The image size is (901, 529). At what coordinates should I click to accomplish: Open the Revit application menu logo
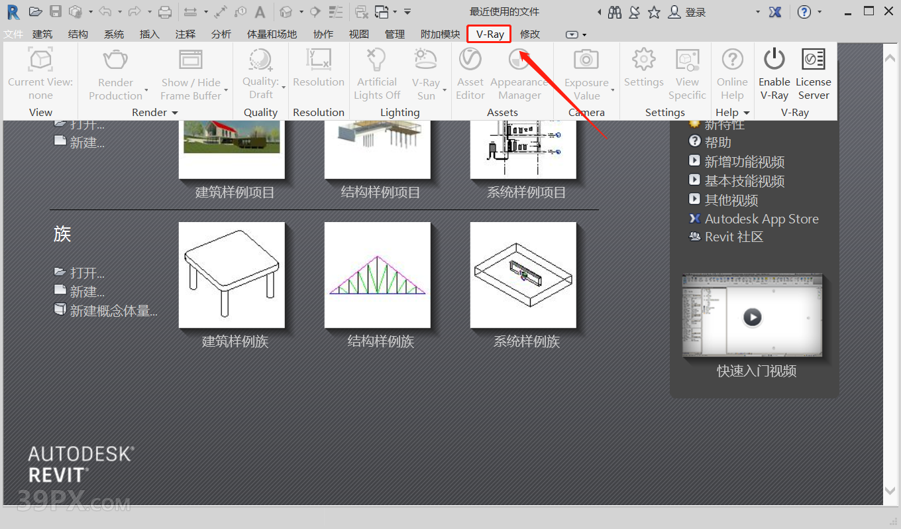tap(13, 11)
